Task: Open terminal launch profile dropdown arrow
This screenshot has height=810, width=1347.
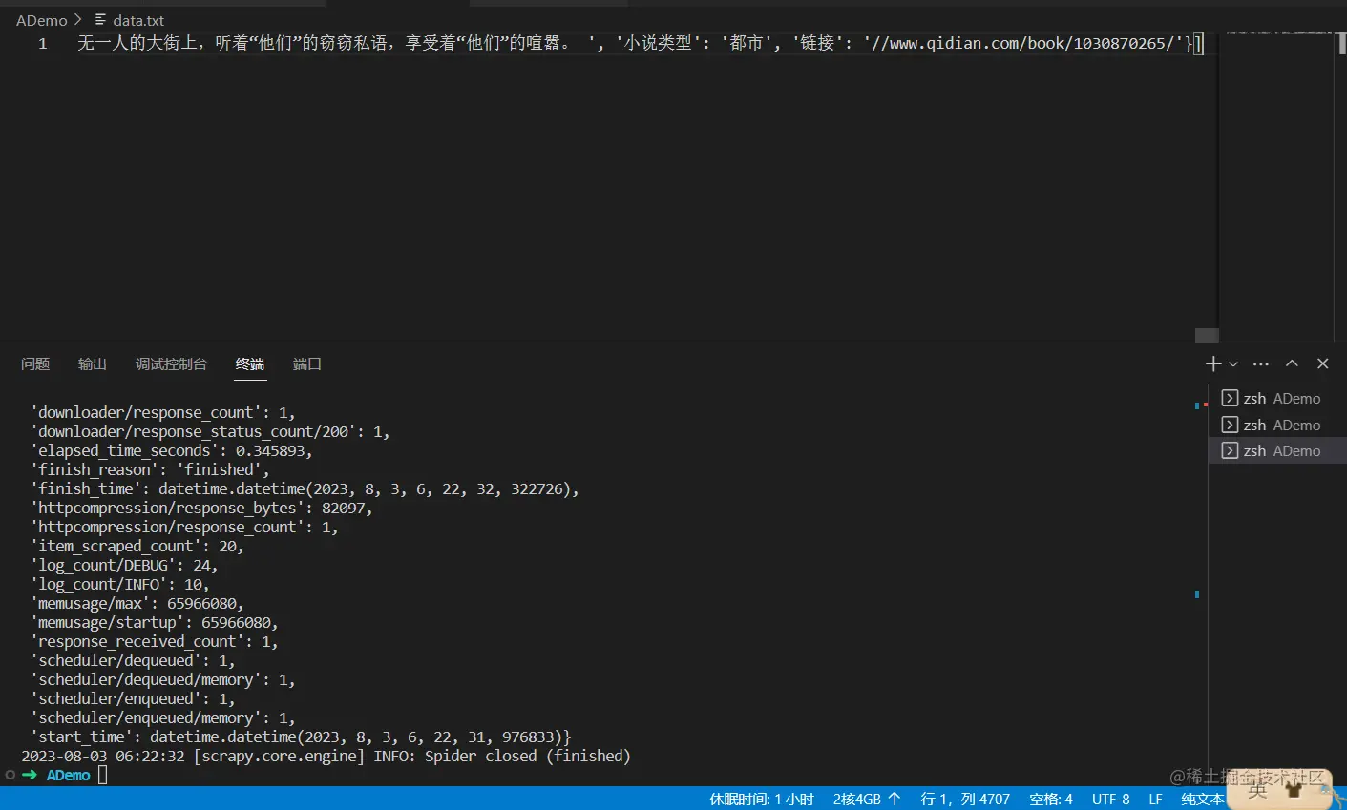Action: [x=1233, y=364]
